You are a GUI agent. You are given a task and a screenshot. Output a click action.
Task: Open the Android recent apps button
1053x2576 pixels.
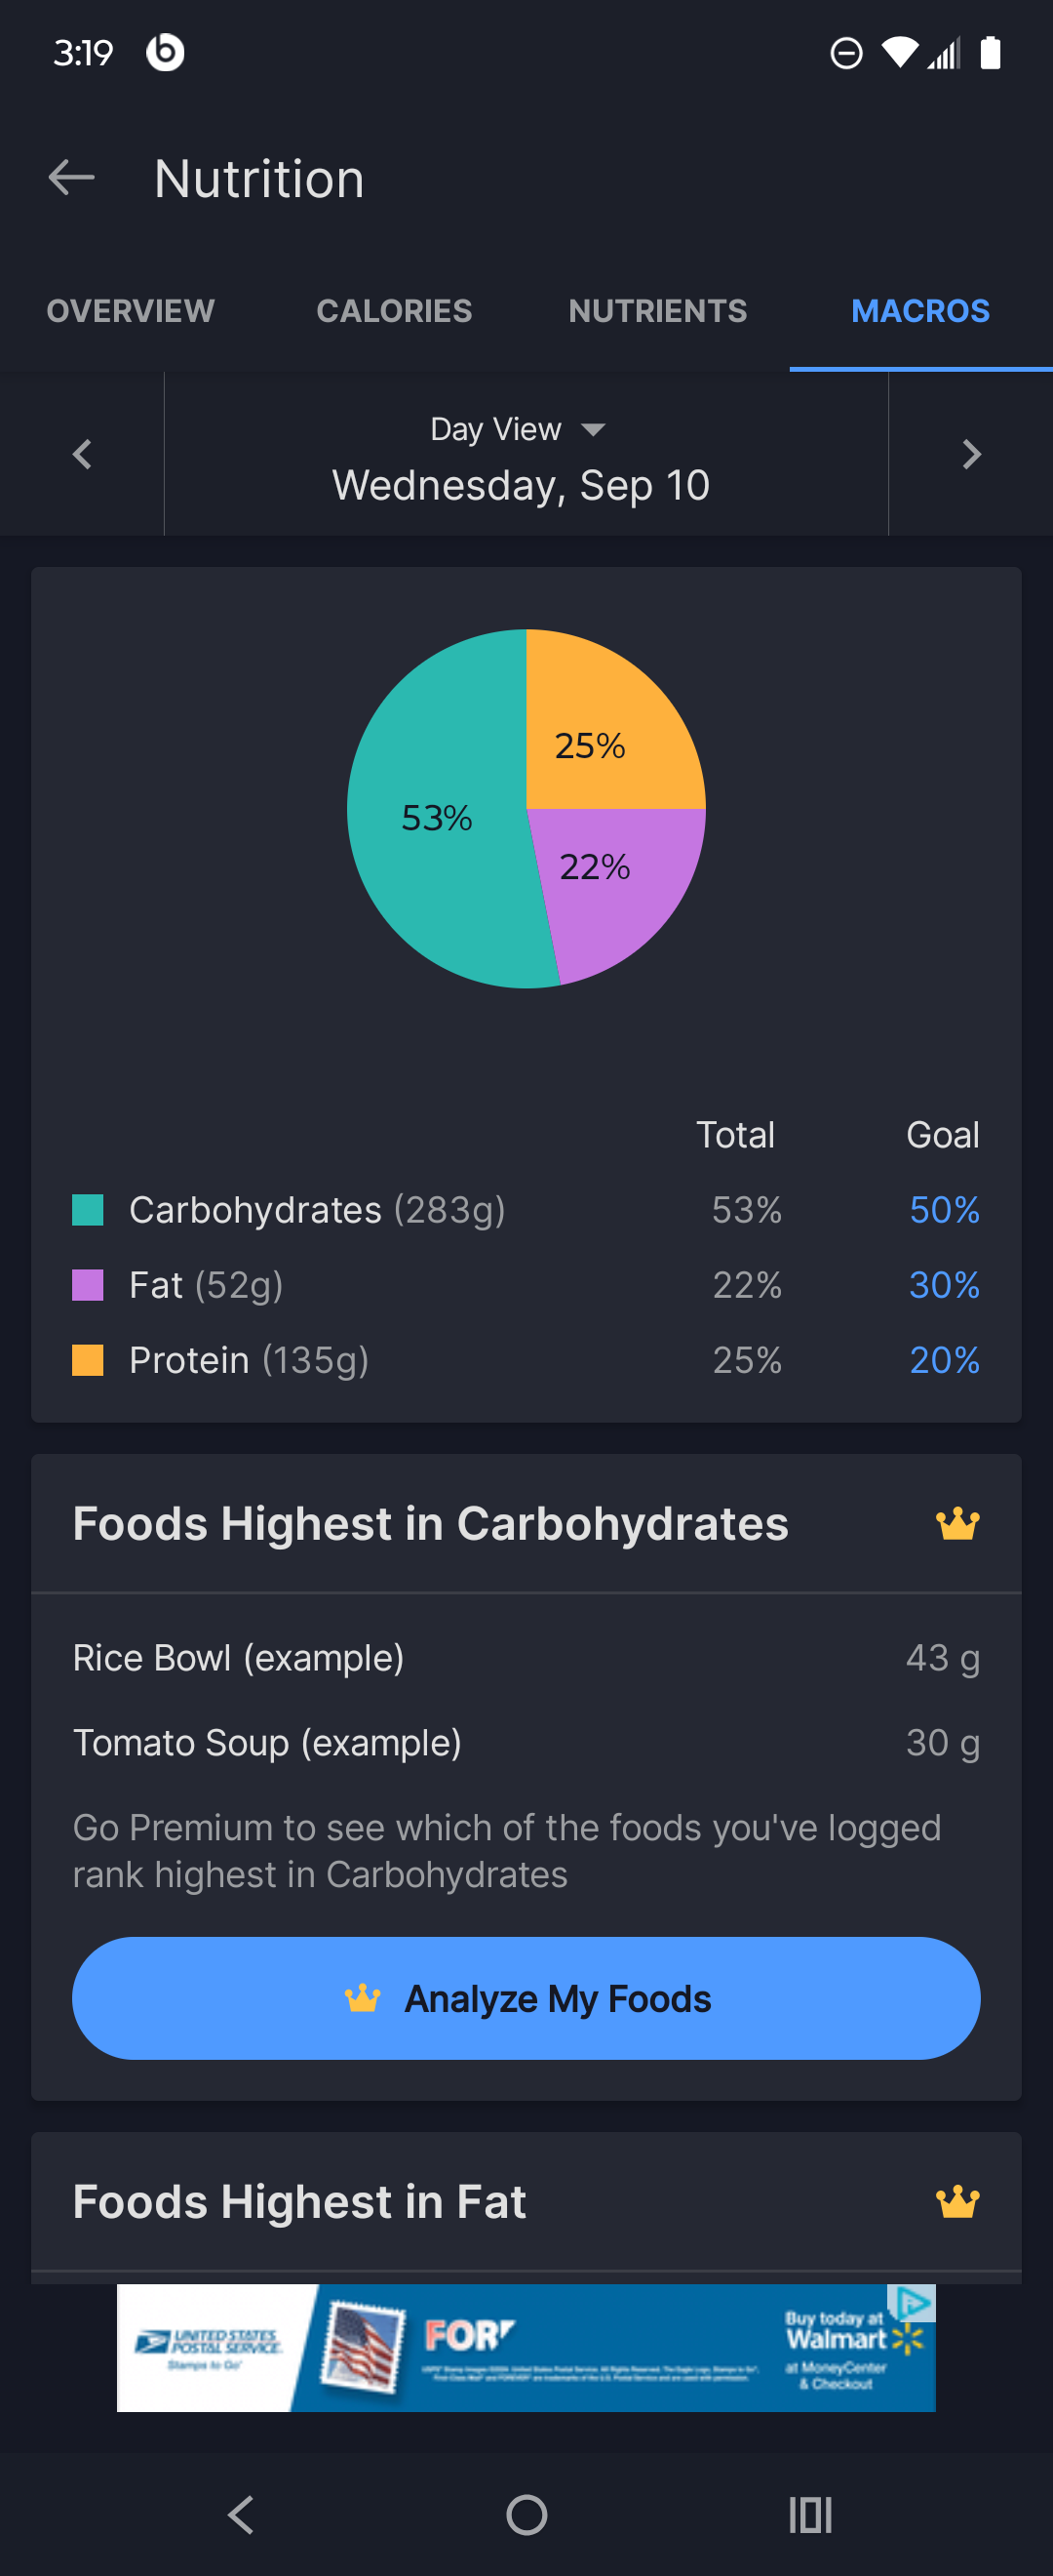point(810,2514)
